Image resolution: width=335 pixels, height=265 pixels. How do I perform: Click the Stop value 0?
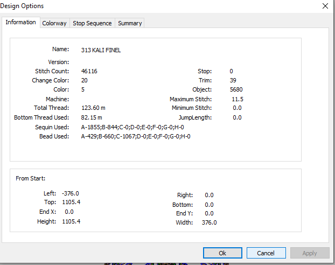[231, 71]
